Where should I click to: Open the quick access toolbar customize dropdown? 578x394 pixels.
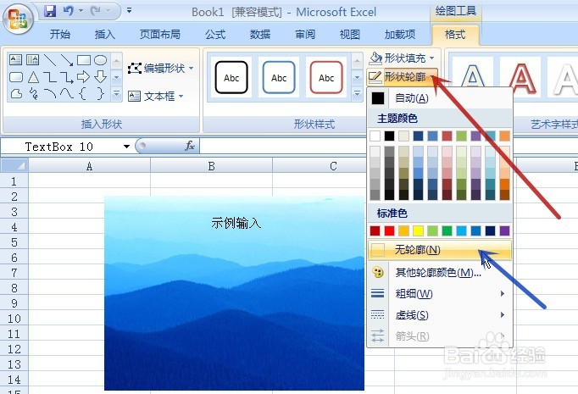(x=130, y=11)
